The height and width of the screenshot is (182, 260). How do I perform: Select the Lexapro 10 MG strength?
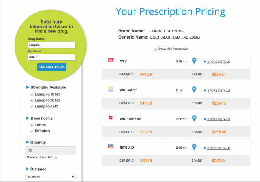pos(32,94)
